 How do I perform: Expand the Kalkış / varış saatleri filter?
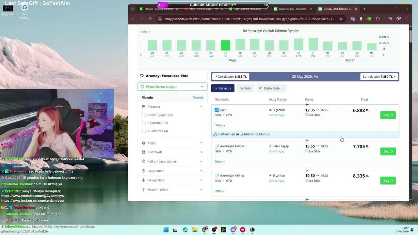tap(172, 161)
